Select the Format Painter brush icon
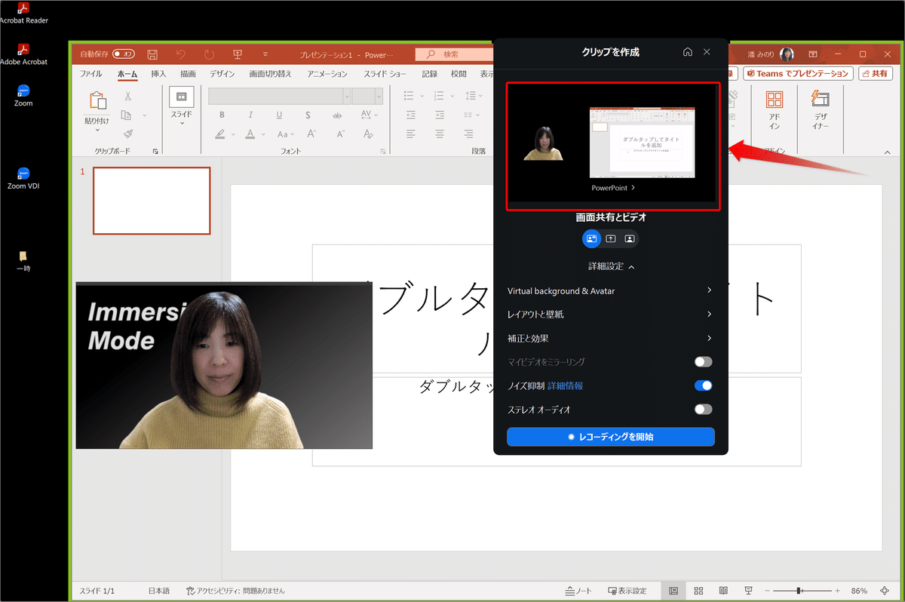 tap(127, 134)
